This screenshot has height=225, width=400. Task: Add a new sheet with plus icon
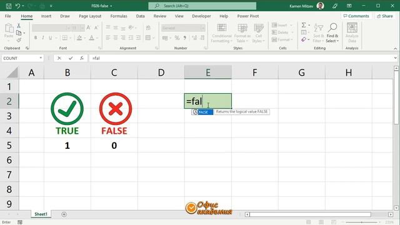pos(64,214)
